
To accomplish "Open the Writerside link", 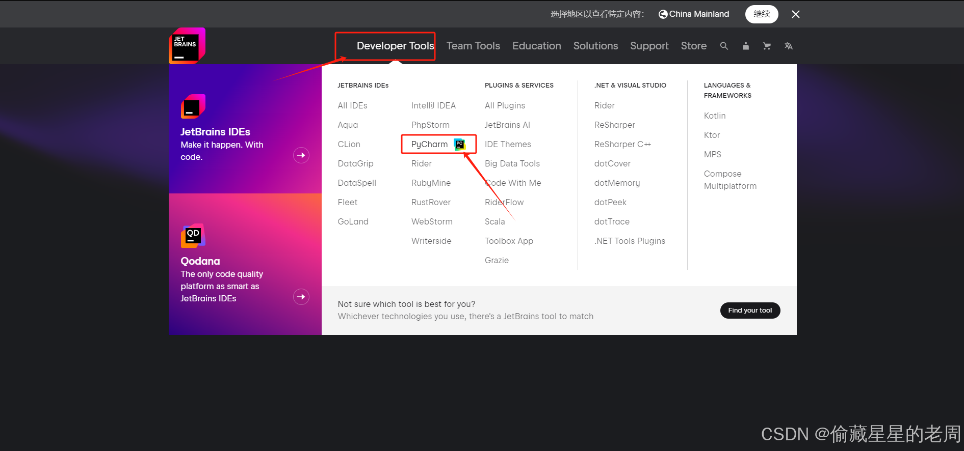I will click(x=431, y=241).
